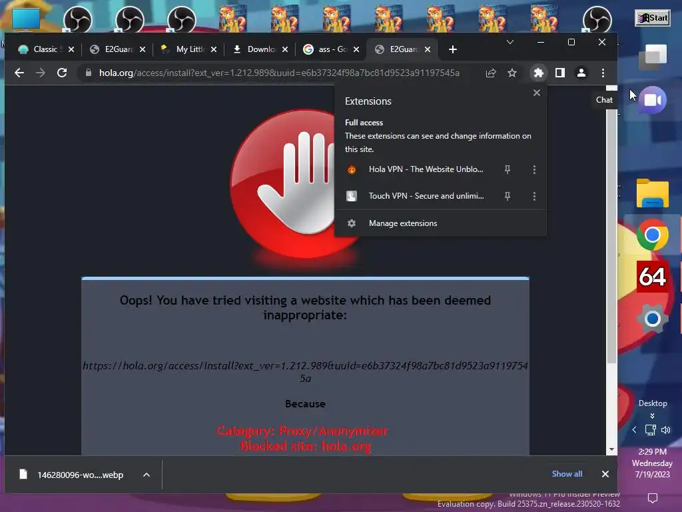This screenshot has width=682, height=512.
Task: Click the task view stacked windows icon
Action: 652,57
